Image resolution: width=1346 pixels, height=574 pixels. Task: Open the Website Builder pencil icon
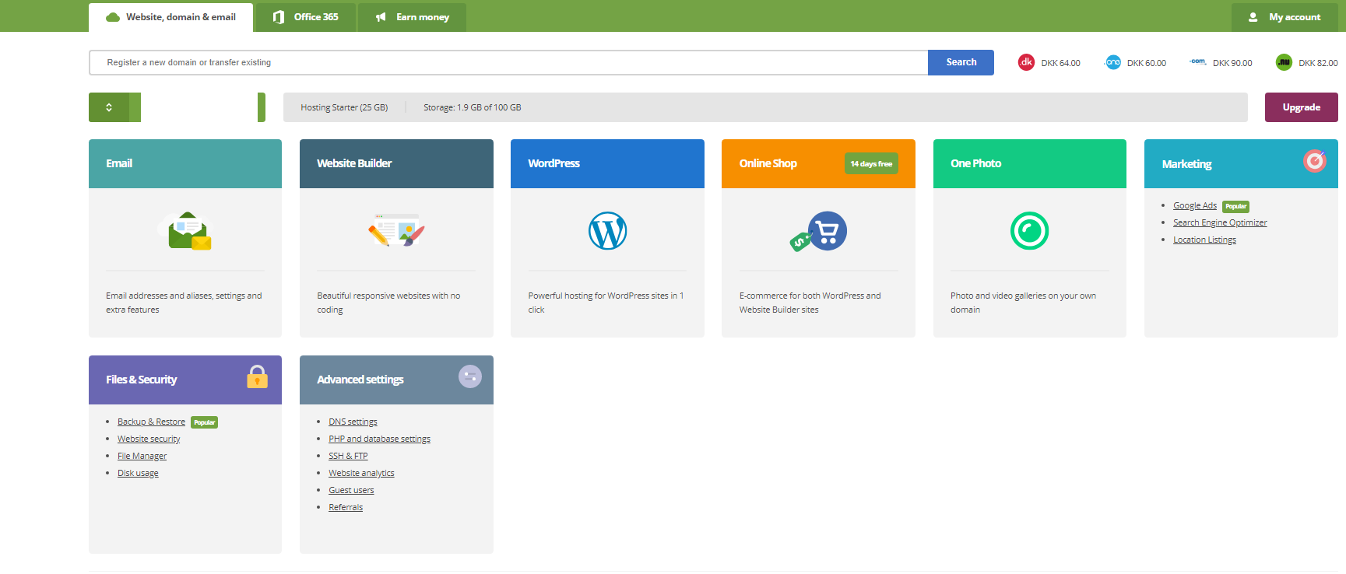(396, 231)
